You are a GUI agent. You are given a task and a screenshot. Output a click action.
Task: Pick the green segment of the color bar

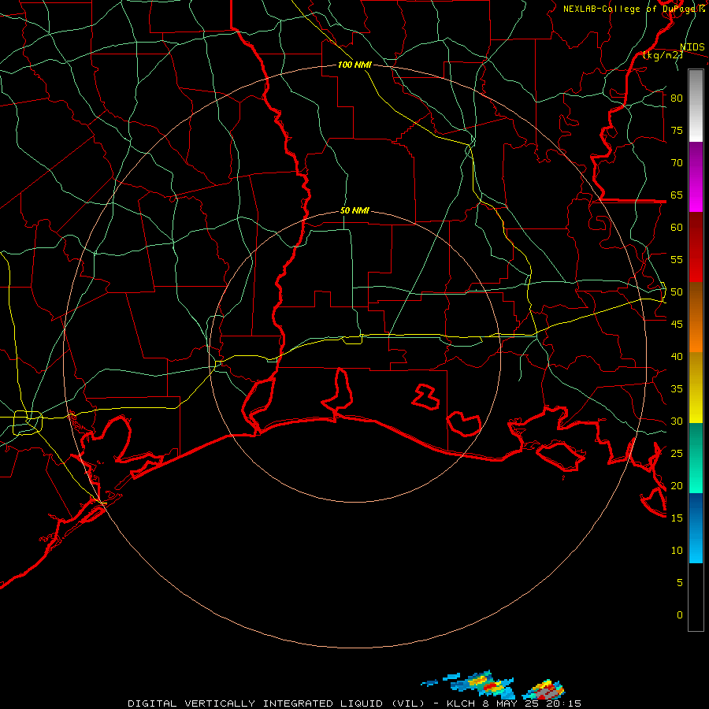pos(696,458)
